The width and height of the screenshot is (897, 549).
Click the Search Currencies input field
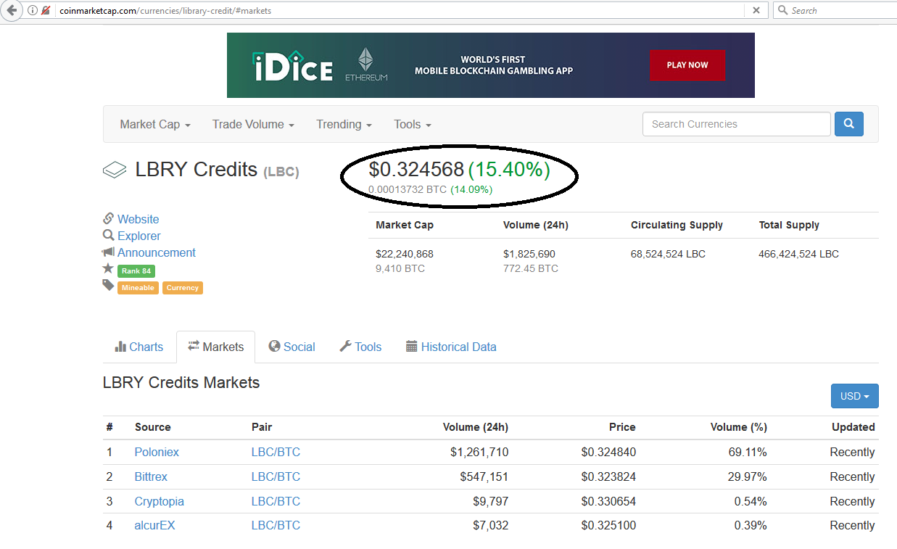(736, 124)
